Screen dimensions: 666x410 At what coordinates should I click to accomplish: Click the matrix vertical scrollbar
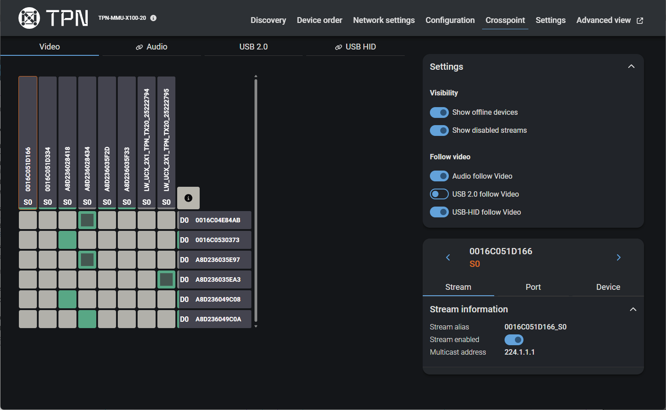pos(256,200)
